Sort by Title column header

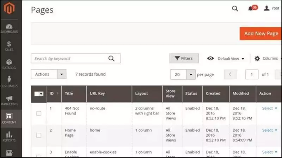(x=74, y=93)
